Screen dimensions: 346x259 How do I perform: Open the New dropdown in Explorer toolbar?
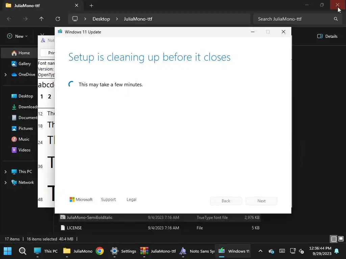click(18, 36)
